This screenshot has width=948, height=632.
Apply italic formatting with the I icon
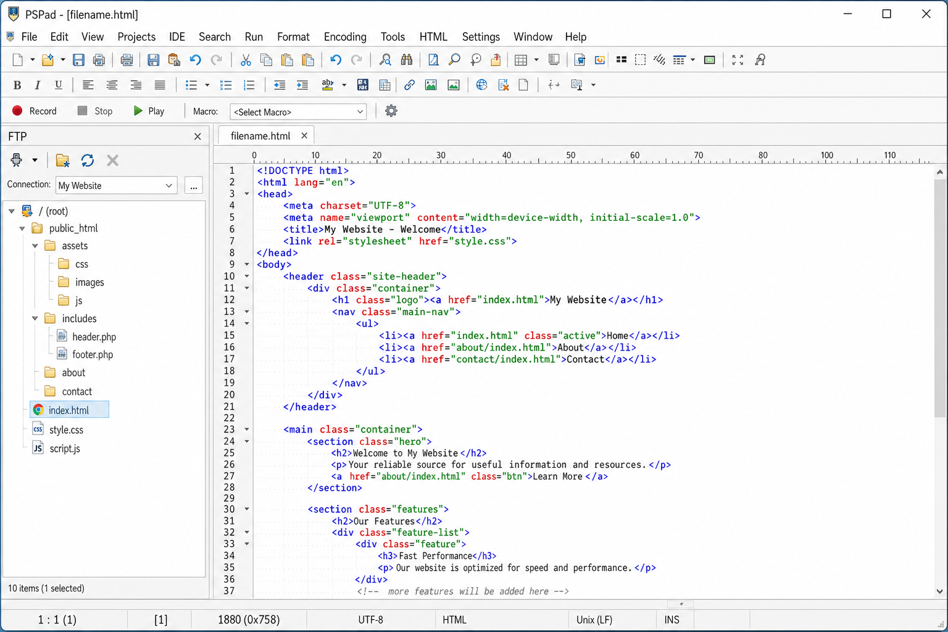pos(38,85)
